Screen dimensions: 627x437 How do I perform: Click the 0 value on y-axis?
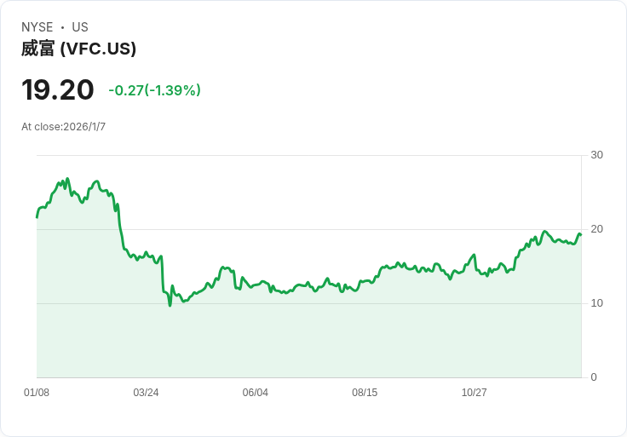pos(594,377)
